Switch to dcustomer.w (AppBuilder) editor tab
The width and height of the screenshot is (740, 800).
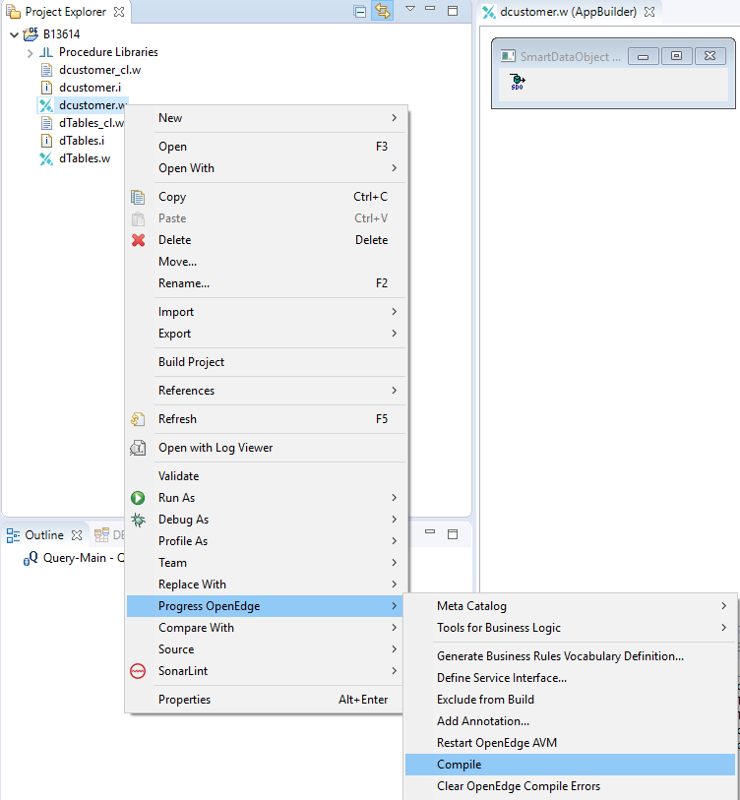[569, 12]
